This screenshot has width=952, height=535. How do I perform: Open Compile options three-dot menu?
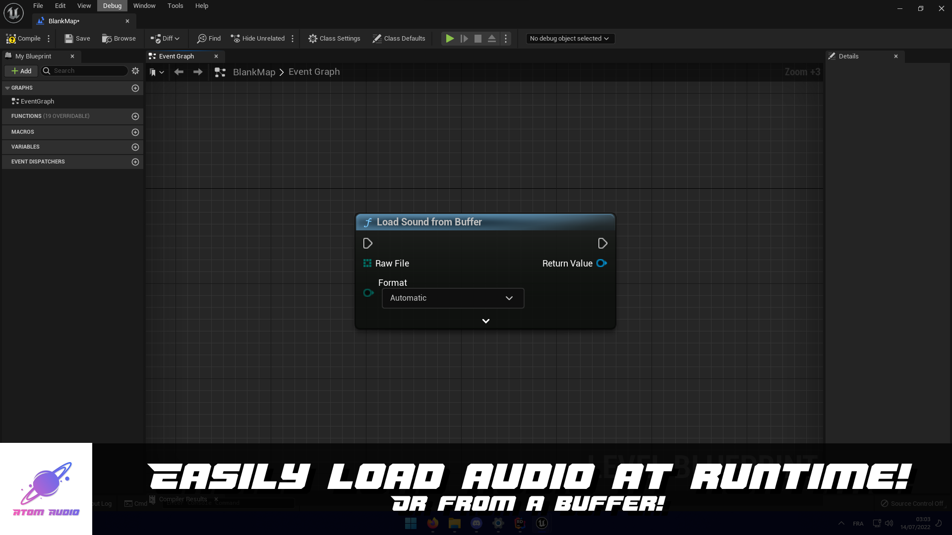pyautogui.click(x=49, y=39)
